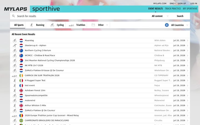Open the Arthur Whiston 5 Mile event
The height and width of the screenshot is (125, 200).
tap(100, 106)
